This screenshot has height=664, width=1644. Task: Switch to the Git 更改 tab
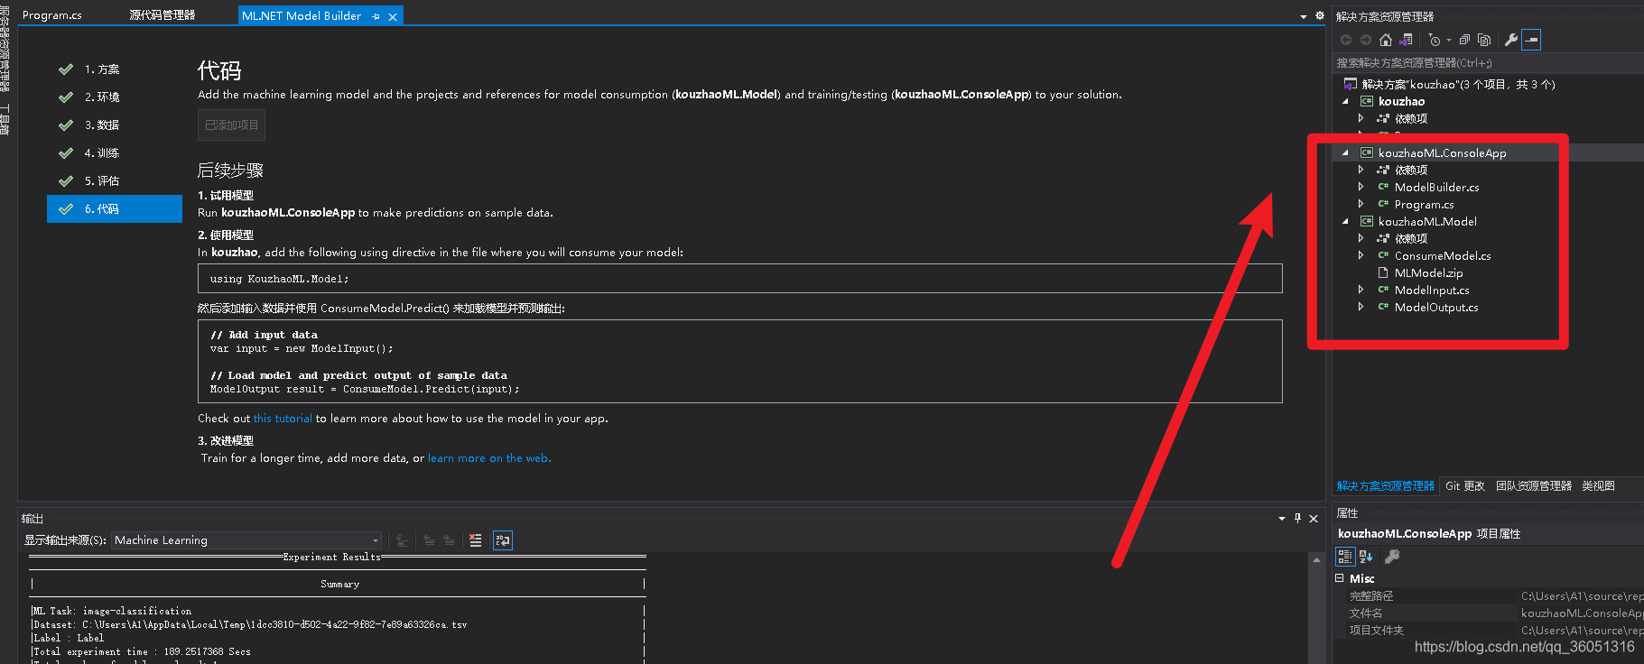[x=1464, y=485]
